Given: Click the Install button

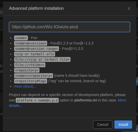Looking at the screenshot, I should pyautogui.click(x=123, y=125).
